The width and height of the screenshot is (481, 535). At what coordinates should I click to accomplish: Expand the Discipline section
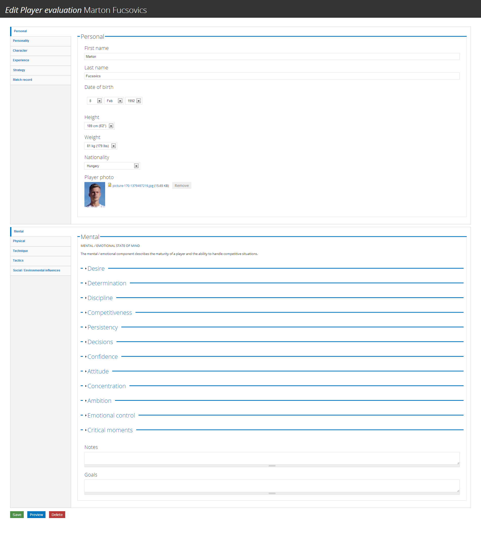(x=100, y=298)
